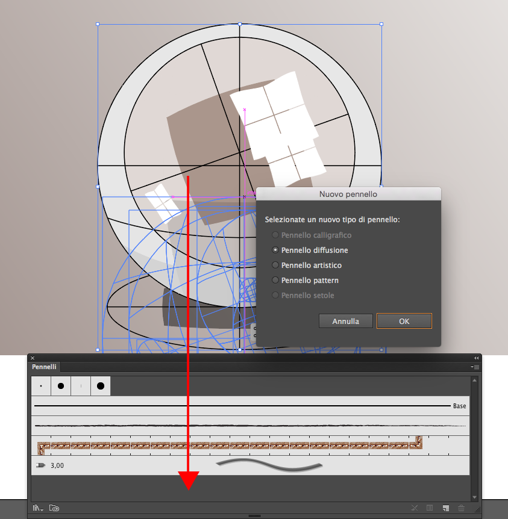Screen dimensions: 508x519
Task: Open the Brush Libraries menu icon
Action: (x=38, y=508)
